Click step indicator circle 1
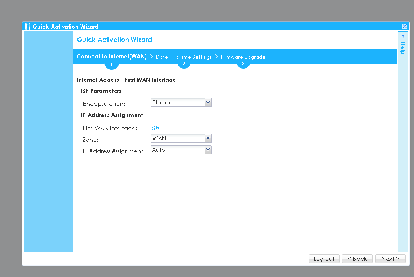 pos(112,64)
